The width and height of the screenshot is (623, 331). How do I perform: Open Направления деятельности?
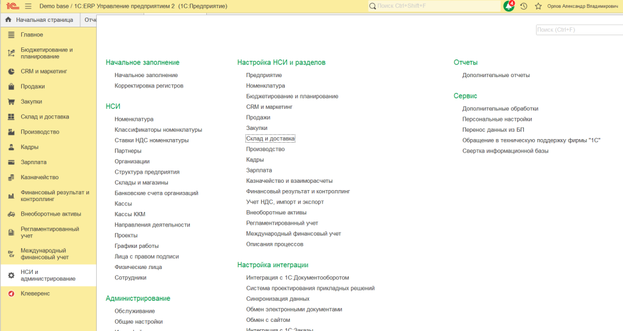click(152, 225)
